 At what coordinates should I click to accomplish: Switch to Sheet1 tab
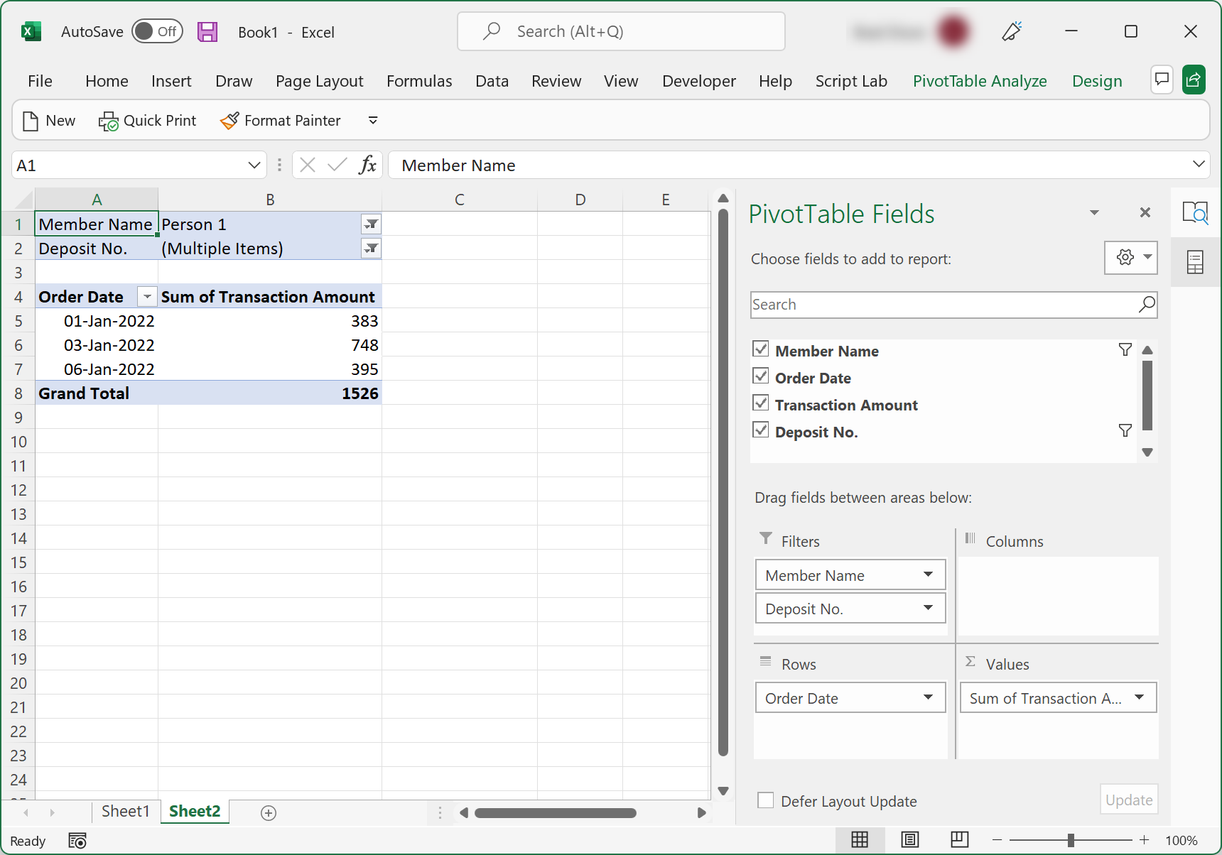[x=126, y=812]
